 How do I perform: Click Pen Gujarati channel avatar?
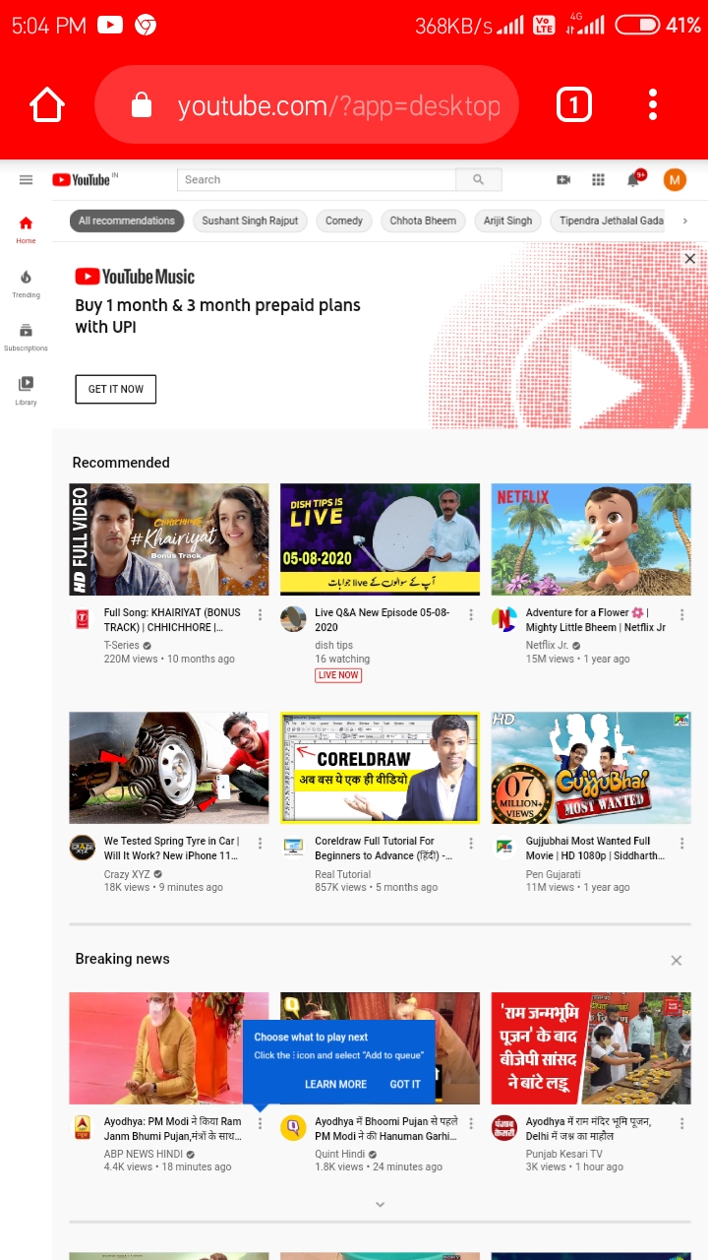[x=504, y=848]
